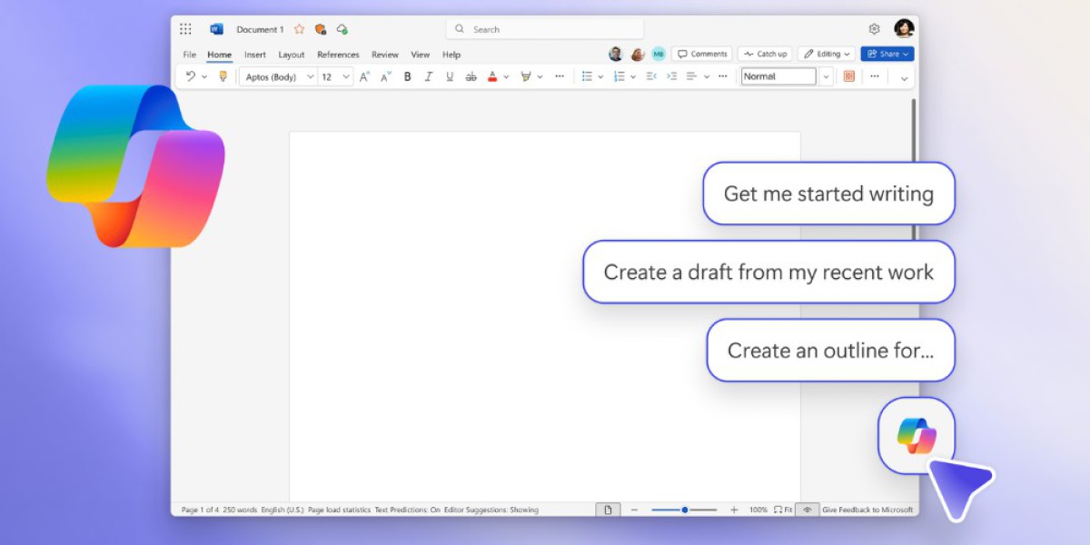Mark document as favorite with star icon
Screen dimensions: 1090x545
299,29
